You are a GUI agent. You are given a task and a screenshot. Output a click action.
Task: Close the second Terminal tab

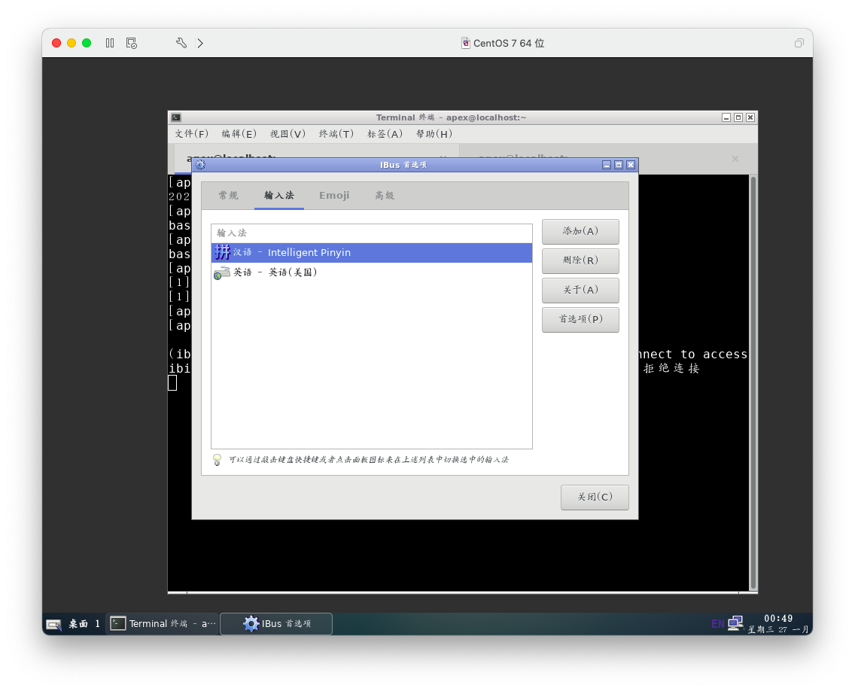point(735,159)
